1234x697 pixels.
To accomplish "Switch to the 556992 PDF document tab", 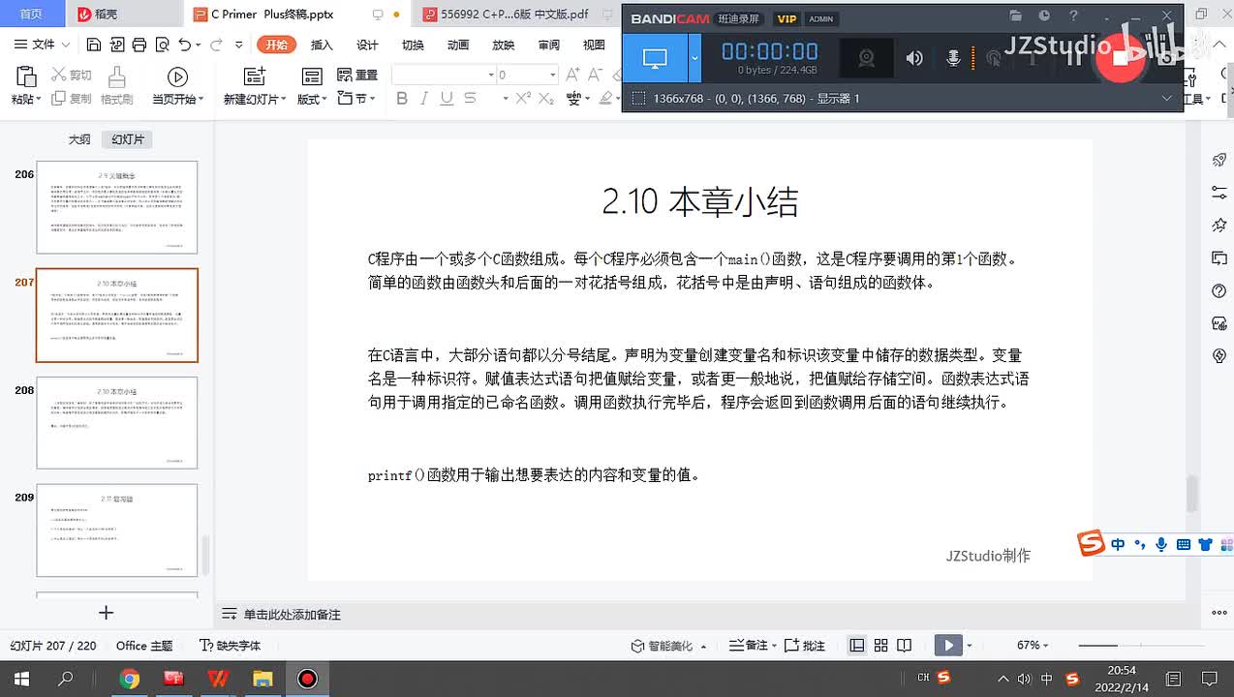I will (x=513, y=15).
